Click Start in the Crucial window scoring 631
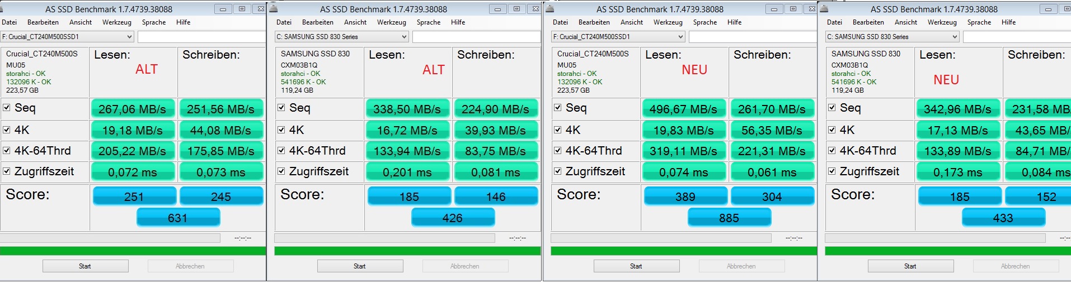 (85, 266)
